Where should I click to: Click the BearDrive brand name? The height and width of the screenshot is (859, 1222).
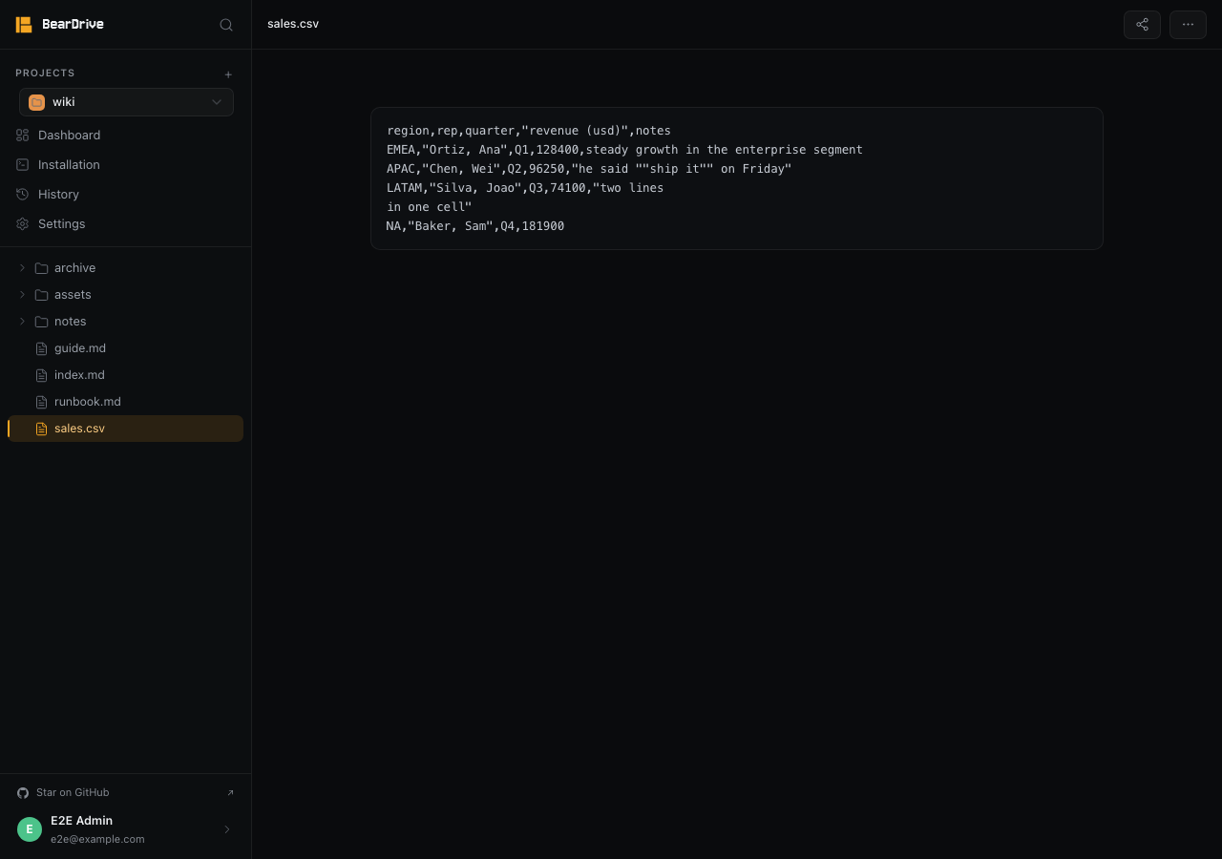point(73,25)
